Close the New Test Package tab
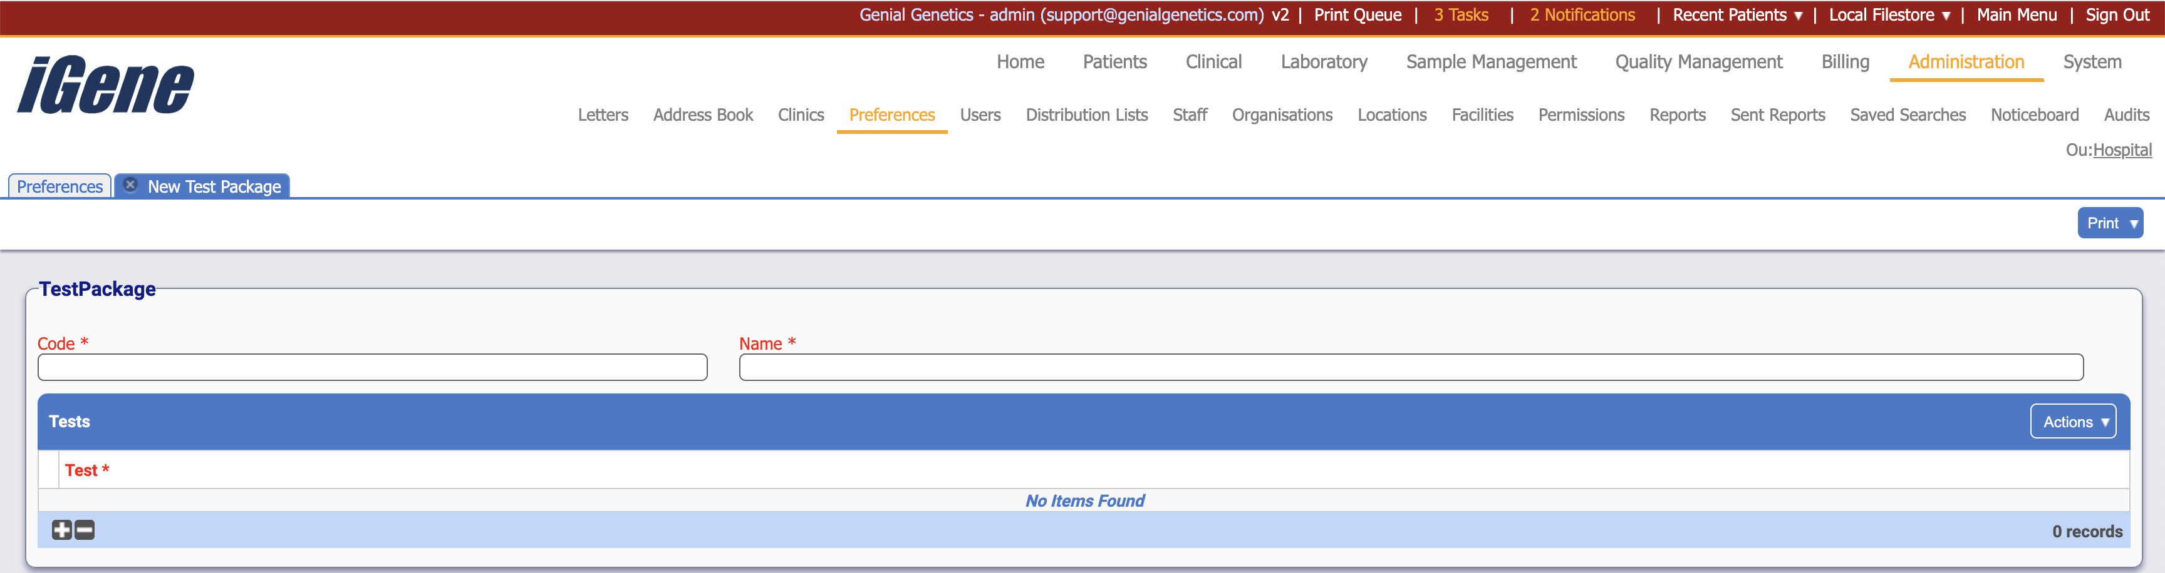This screenshot has width=2165, height=573. click(130, 185)
